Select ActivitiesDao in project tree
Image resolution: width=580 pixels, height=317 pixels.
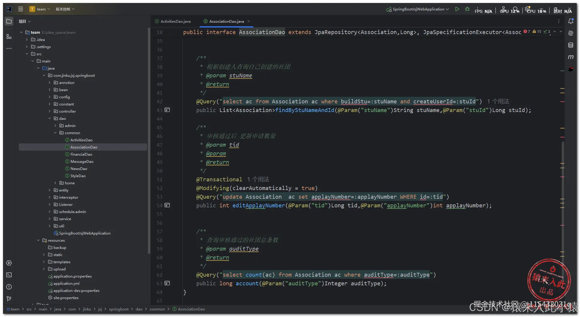click(x=81, y=140)
